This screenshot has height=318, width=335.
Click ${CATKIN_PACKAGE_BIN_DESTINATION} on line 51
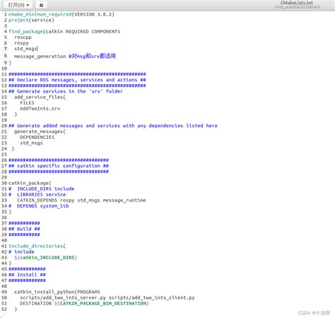pyautogui.click(x=101, y=303)
